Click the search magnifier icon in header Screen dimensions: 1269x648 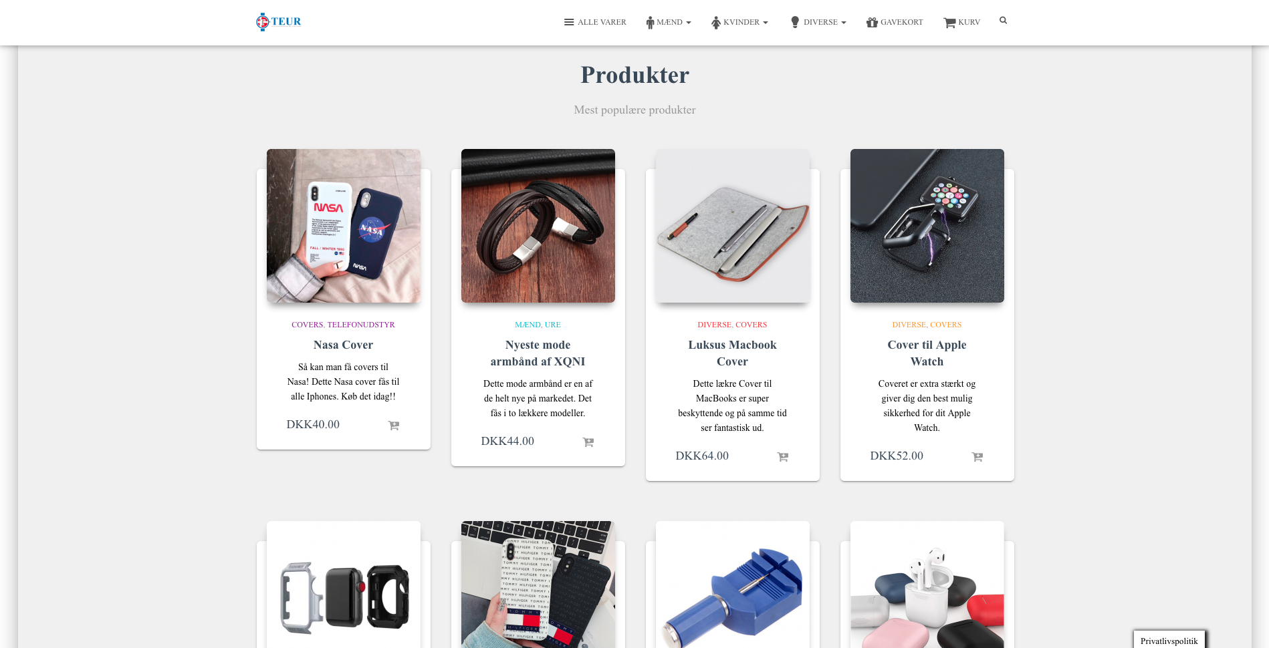[x=1003, y=21]
